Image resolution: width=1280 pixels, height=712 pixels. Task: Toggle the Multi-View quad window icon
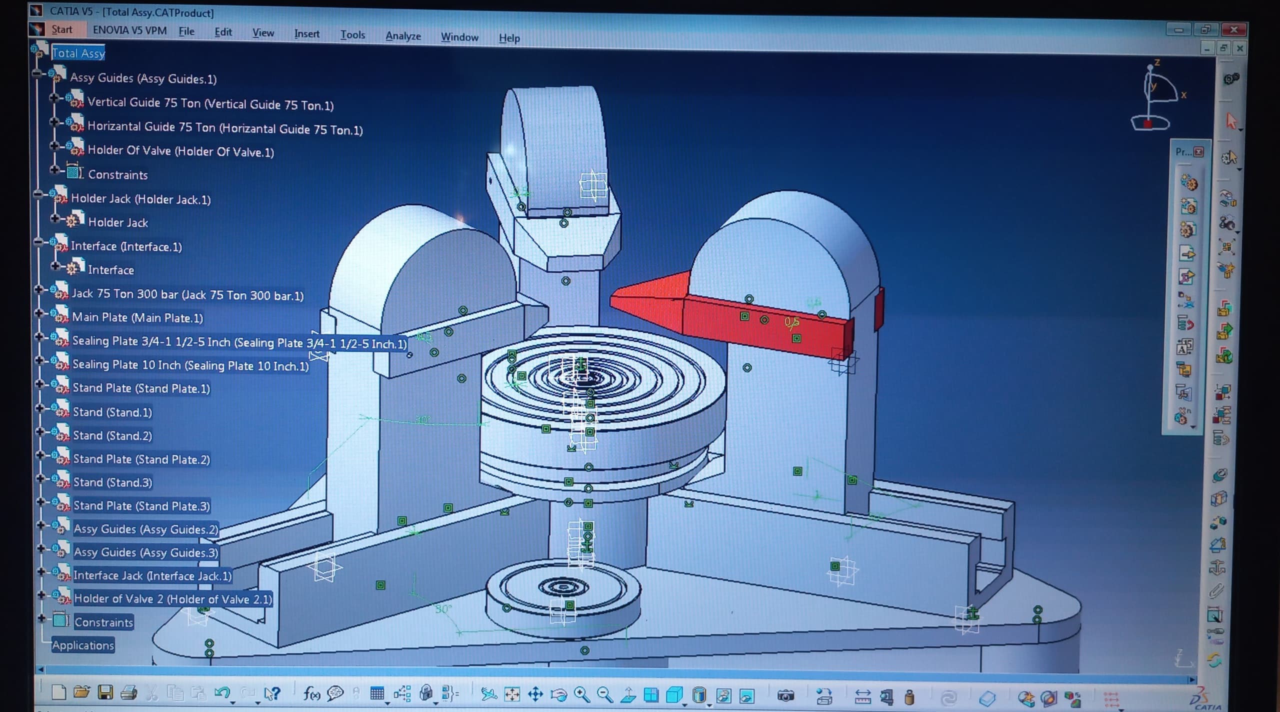point(651,695)
